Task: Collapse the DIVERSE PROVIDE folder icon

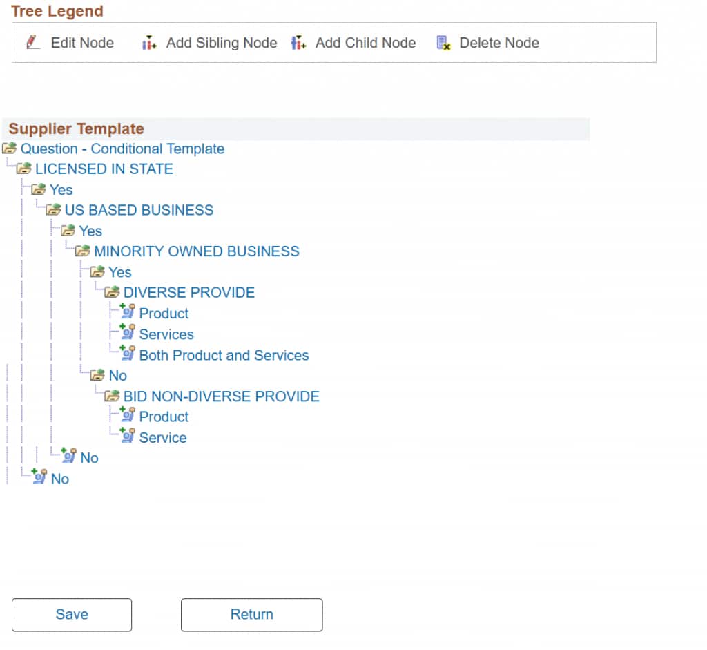Action: (112, 292)
